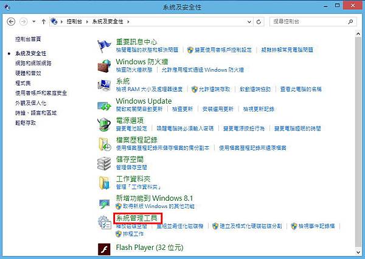365x259 pixels.
Task: Open the 重要訊息中心 heading
Action: [x=136, y=42]
